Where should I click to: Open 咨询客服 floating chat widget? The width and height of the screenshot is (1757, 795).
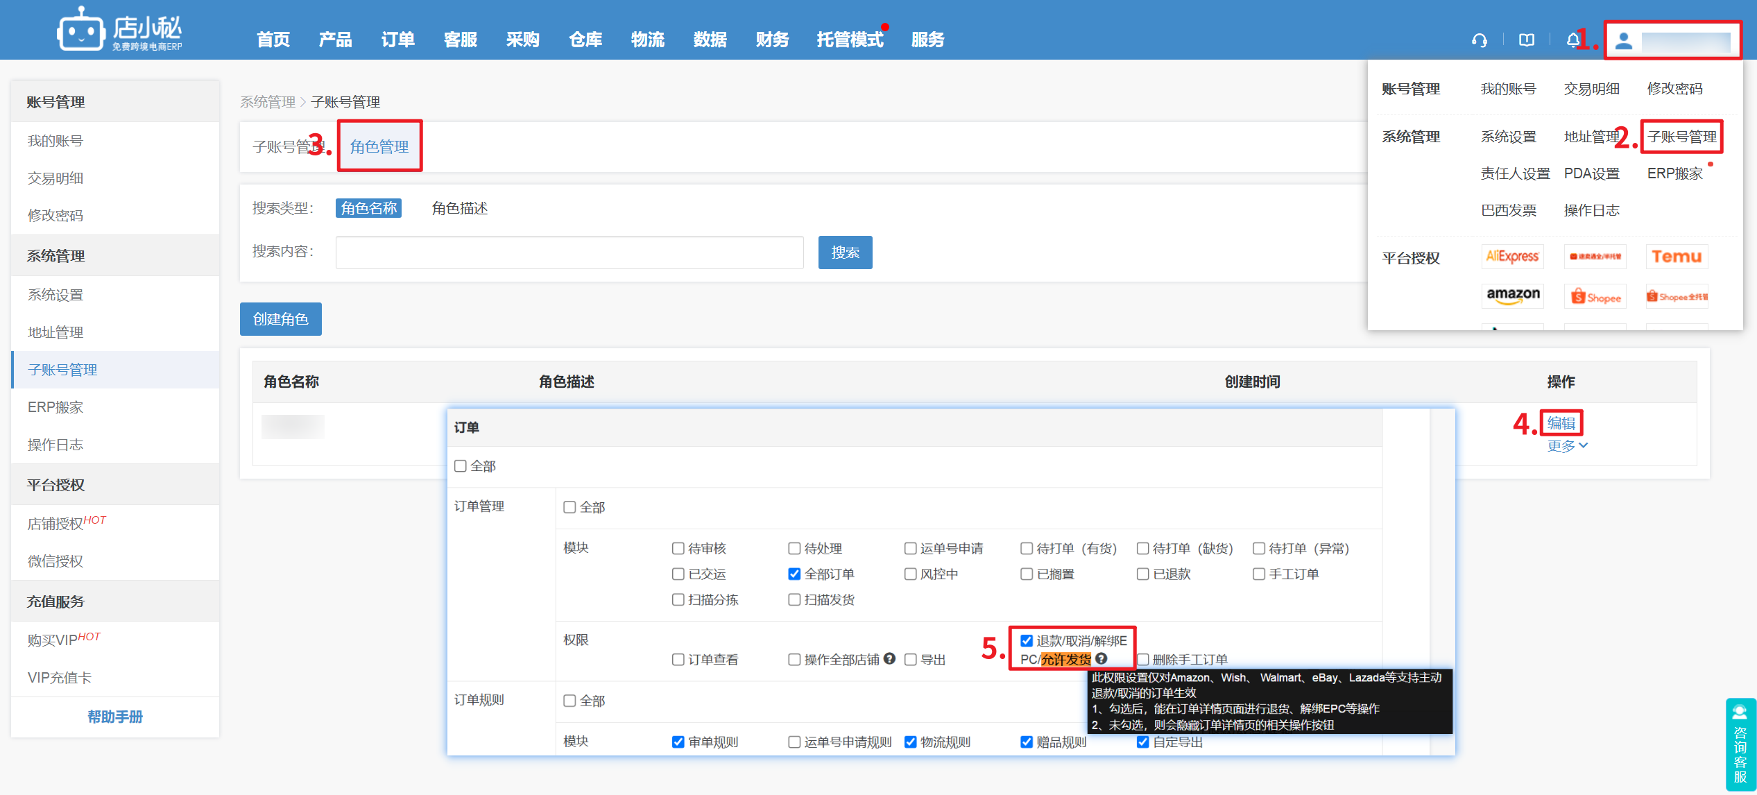pyautogui.click(x=1740, y=744)
